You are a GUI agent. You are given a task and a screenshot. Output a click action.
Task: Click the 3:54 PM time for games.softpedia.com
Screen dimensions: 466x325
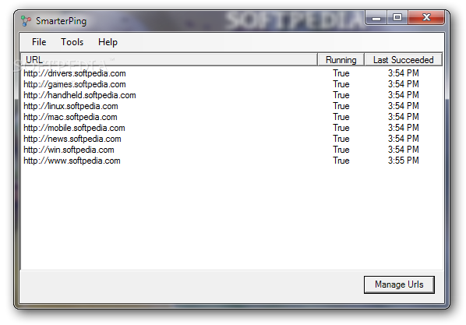tap(404, 84)
